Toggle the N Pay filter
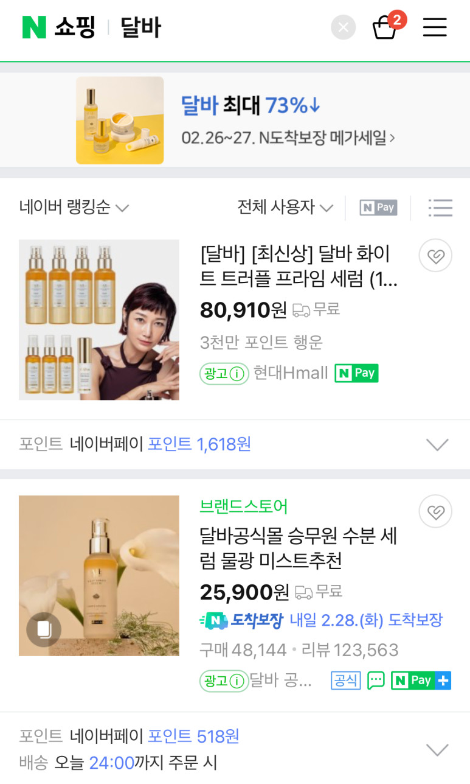The height and width of the screenshot is (784, 470). pos(378,208)
